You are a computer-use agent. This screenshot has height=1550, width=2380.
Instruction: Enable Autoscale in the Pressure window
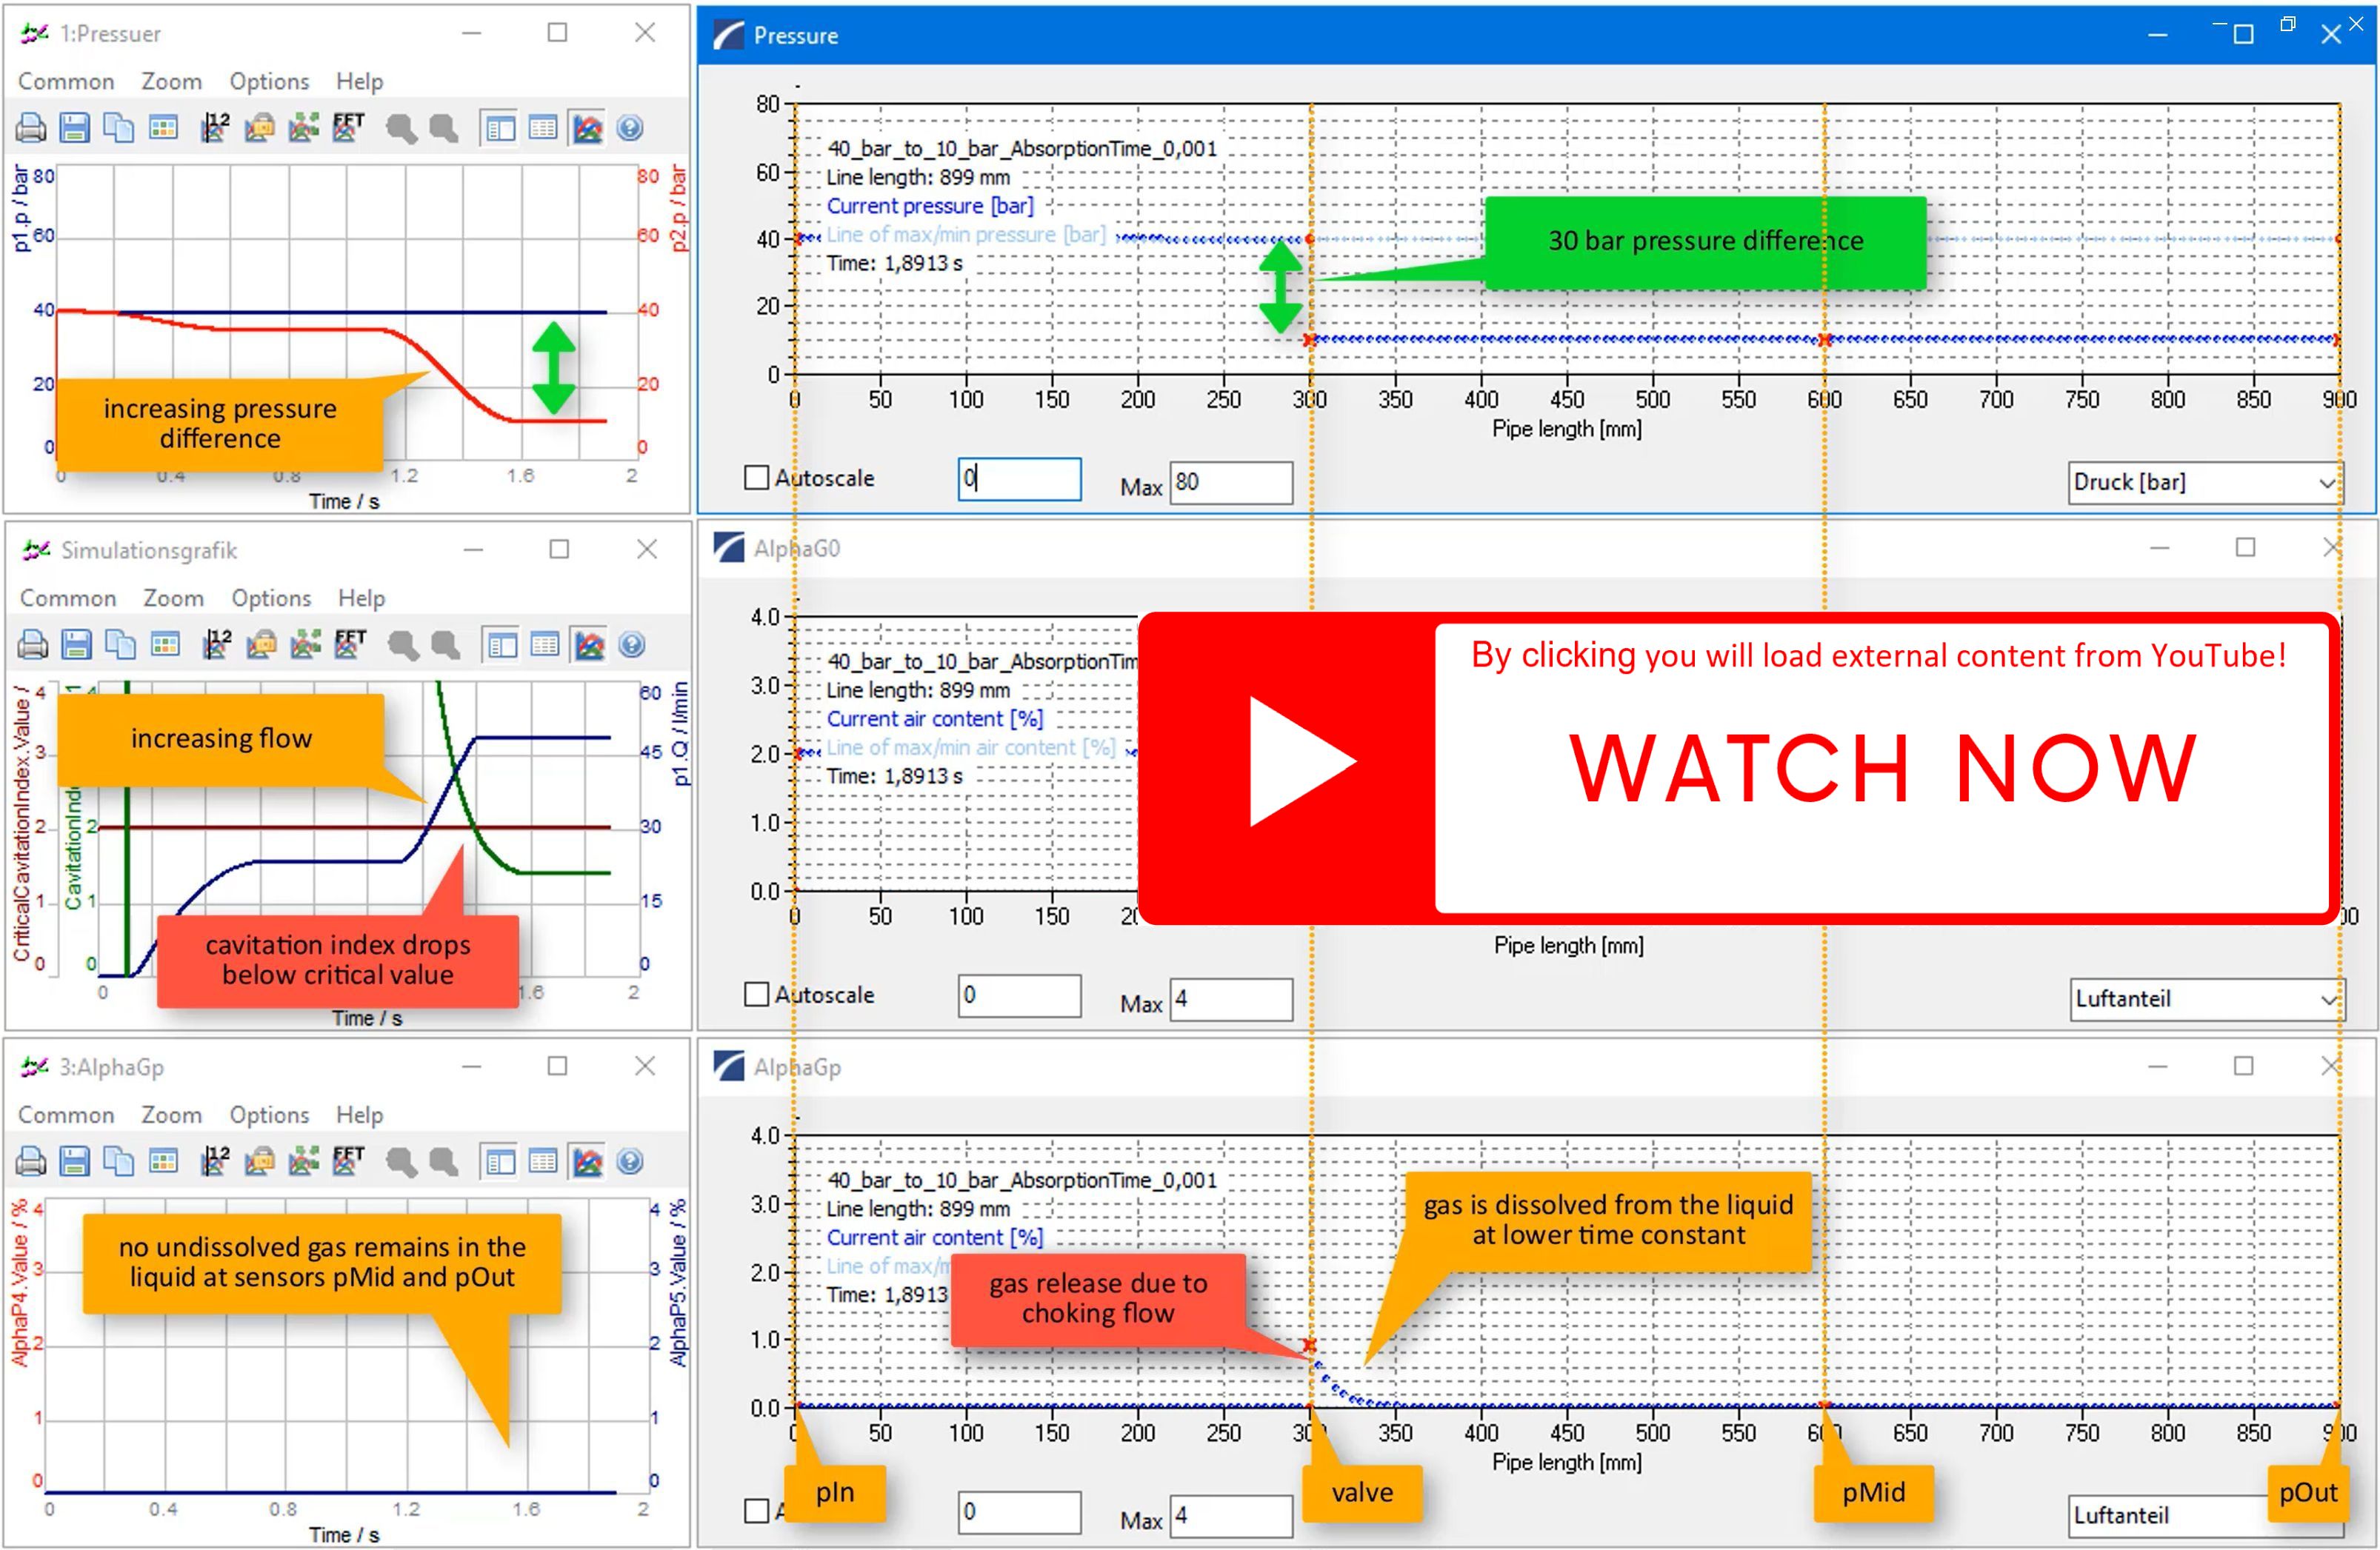point(757,478)
